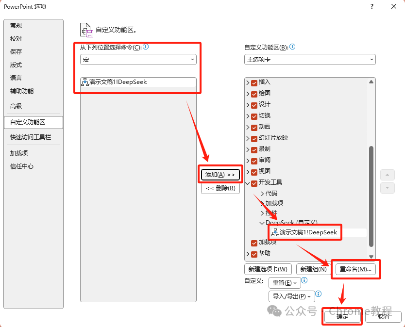The width and height of the screenshot is (405, 327).
Task: Click the tab list scroll up arrow
Action: pos(371,82)
